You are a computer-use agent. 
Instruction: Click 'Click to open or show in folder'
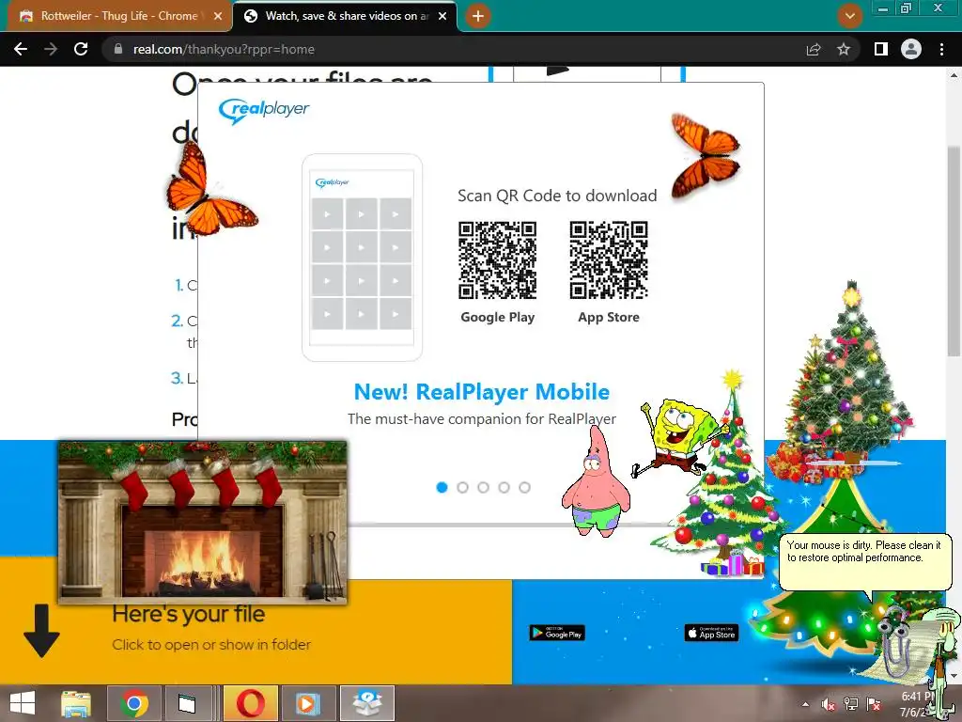point(211,645)
